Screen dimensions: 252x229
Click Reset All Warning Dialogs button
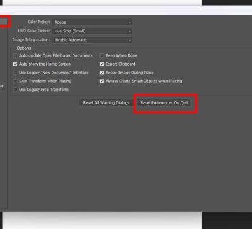[x=106, y=103]
